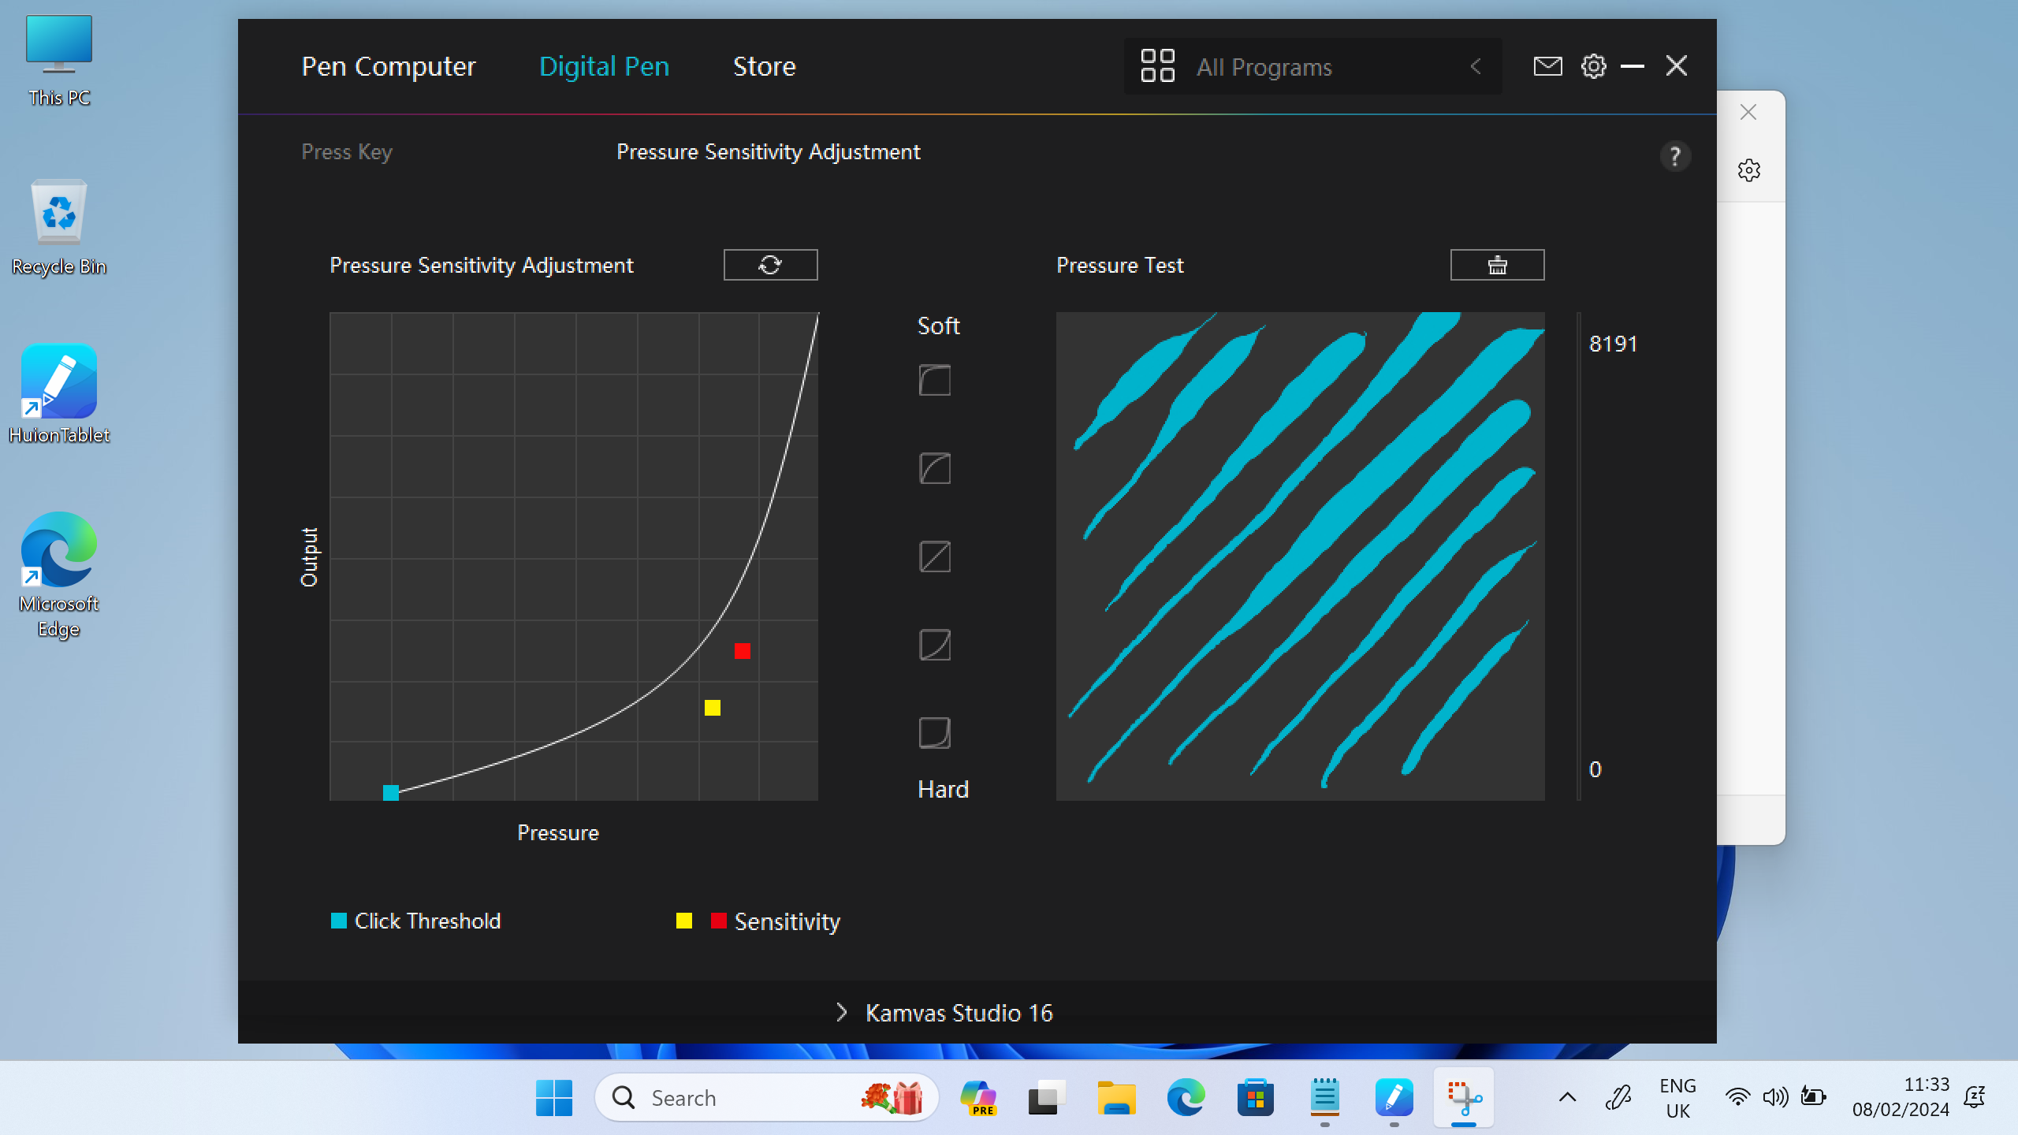Collapse the All Programs list arrow
Image resolution: width=2018 pixels, height=1135 pixels.
pos(1476,66)
